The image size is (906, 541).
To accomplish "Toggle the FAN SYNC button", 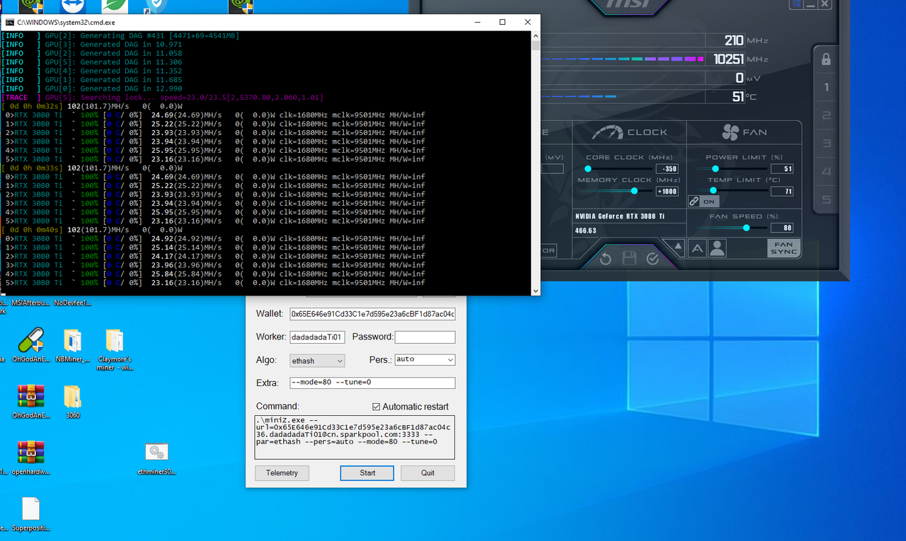I will click(784, 248).
